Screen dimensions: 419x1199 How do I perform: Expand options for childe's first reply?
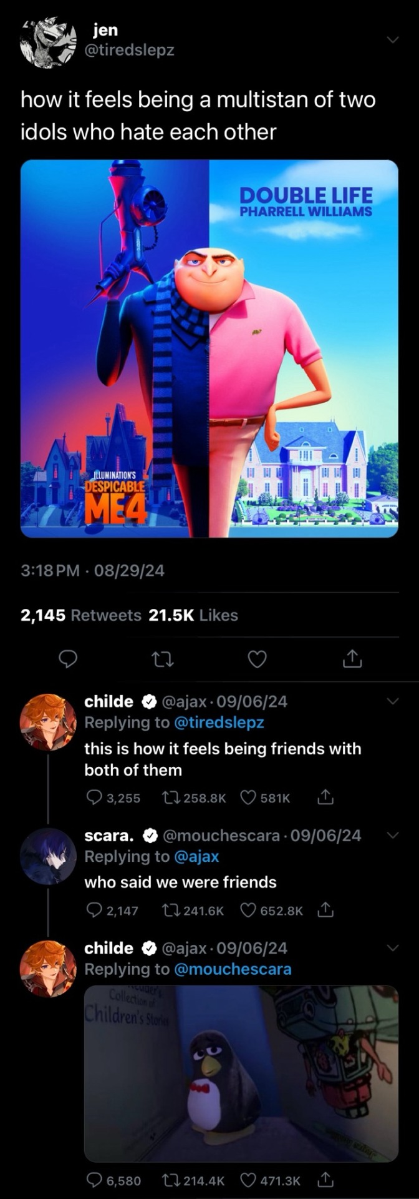pos(392,701)
